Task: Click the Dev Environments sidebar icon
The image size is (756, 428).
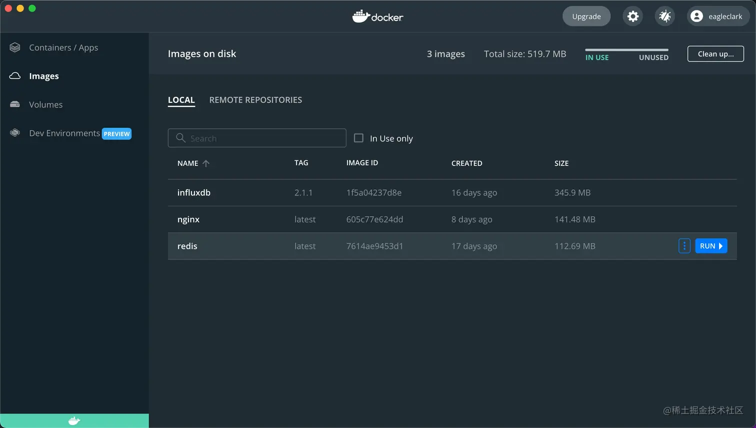Action: (15, 133)
